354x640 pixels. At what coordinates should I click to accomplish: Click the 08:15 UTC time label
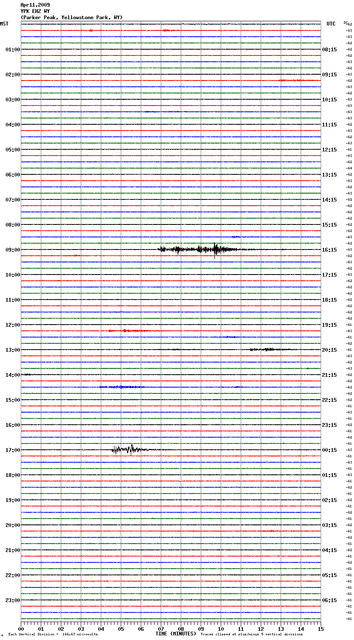(x=329, y=50)
